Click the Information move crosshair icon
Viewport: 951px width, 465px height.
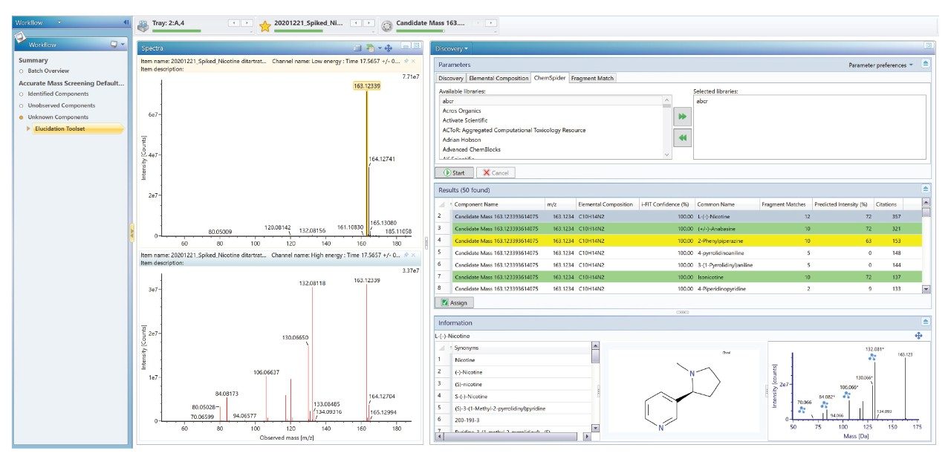pos(918,336)
